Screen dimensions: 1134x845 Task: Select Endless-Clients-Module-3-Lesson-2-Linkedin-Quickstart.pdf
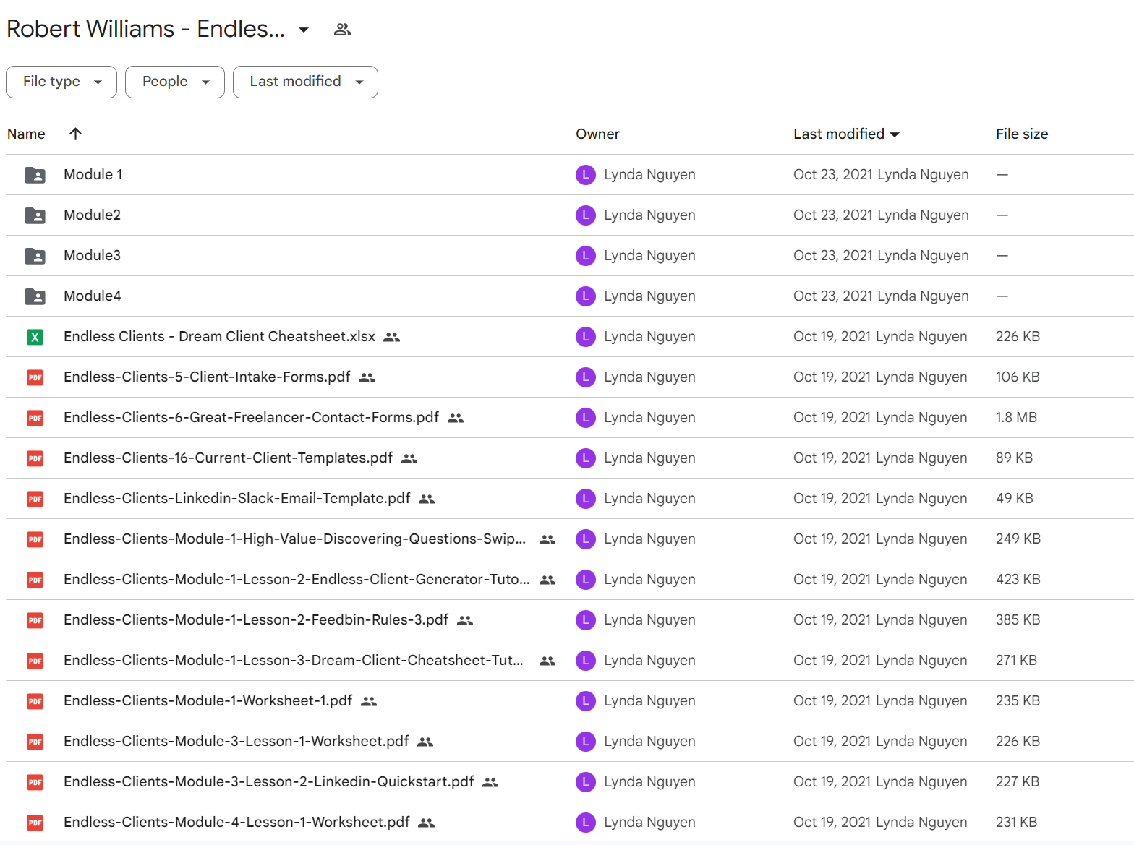[268, 781]
